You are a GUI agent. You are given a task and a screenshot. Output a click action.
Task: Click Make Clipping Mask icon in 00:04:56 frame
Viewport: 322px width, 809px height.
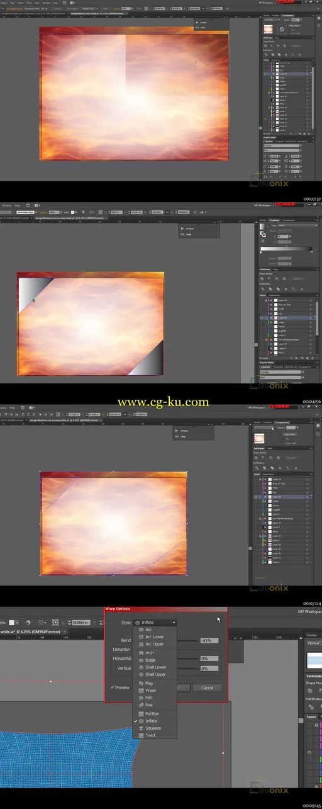coord(296,358)
